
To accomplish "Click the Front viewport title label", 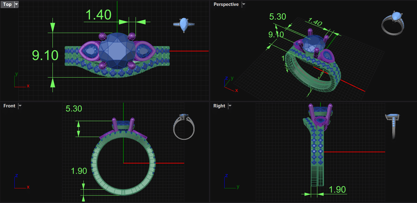I will 9,106.
